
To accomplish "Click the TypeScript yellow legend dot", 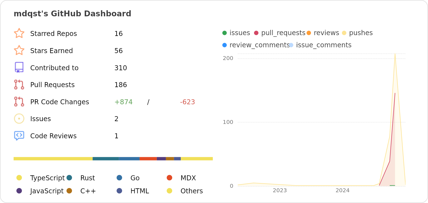I will point(19,178).
